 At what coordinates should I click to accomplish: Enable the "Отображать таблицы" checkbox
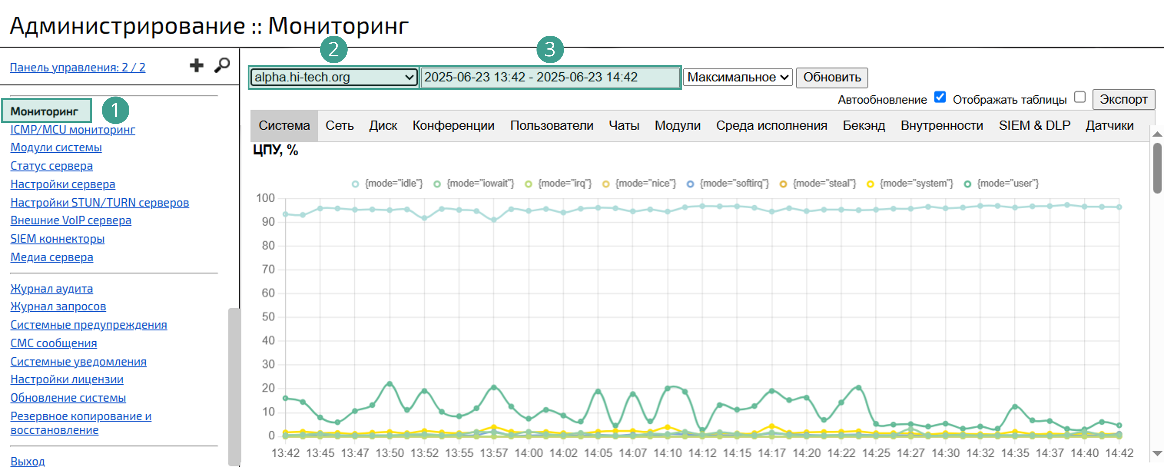point(1080,97)
